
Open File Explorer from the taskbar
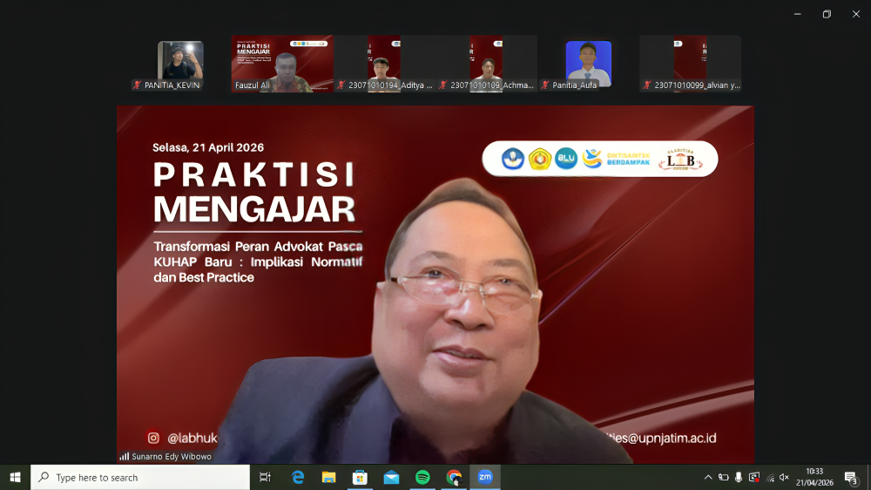[328, 477]
